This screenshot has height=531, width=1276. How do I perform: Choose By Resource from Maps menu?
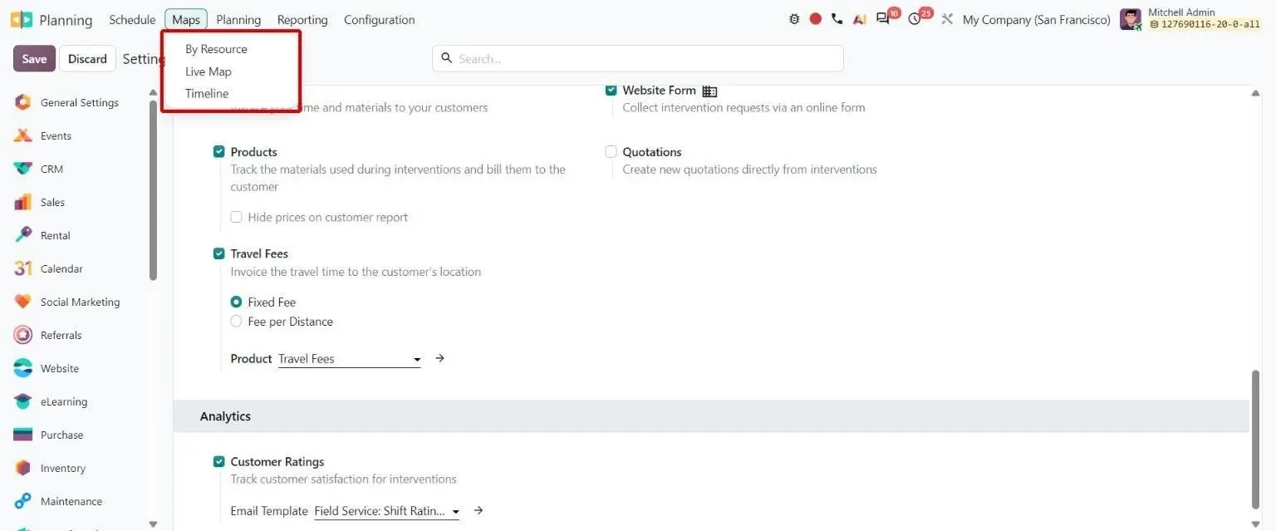click(216, 49)
